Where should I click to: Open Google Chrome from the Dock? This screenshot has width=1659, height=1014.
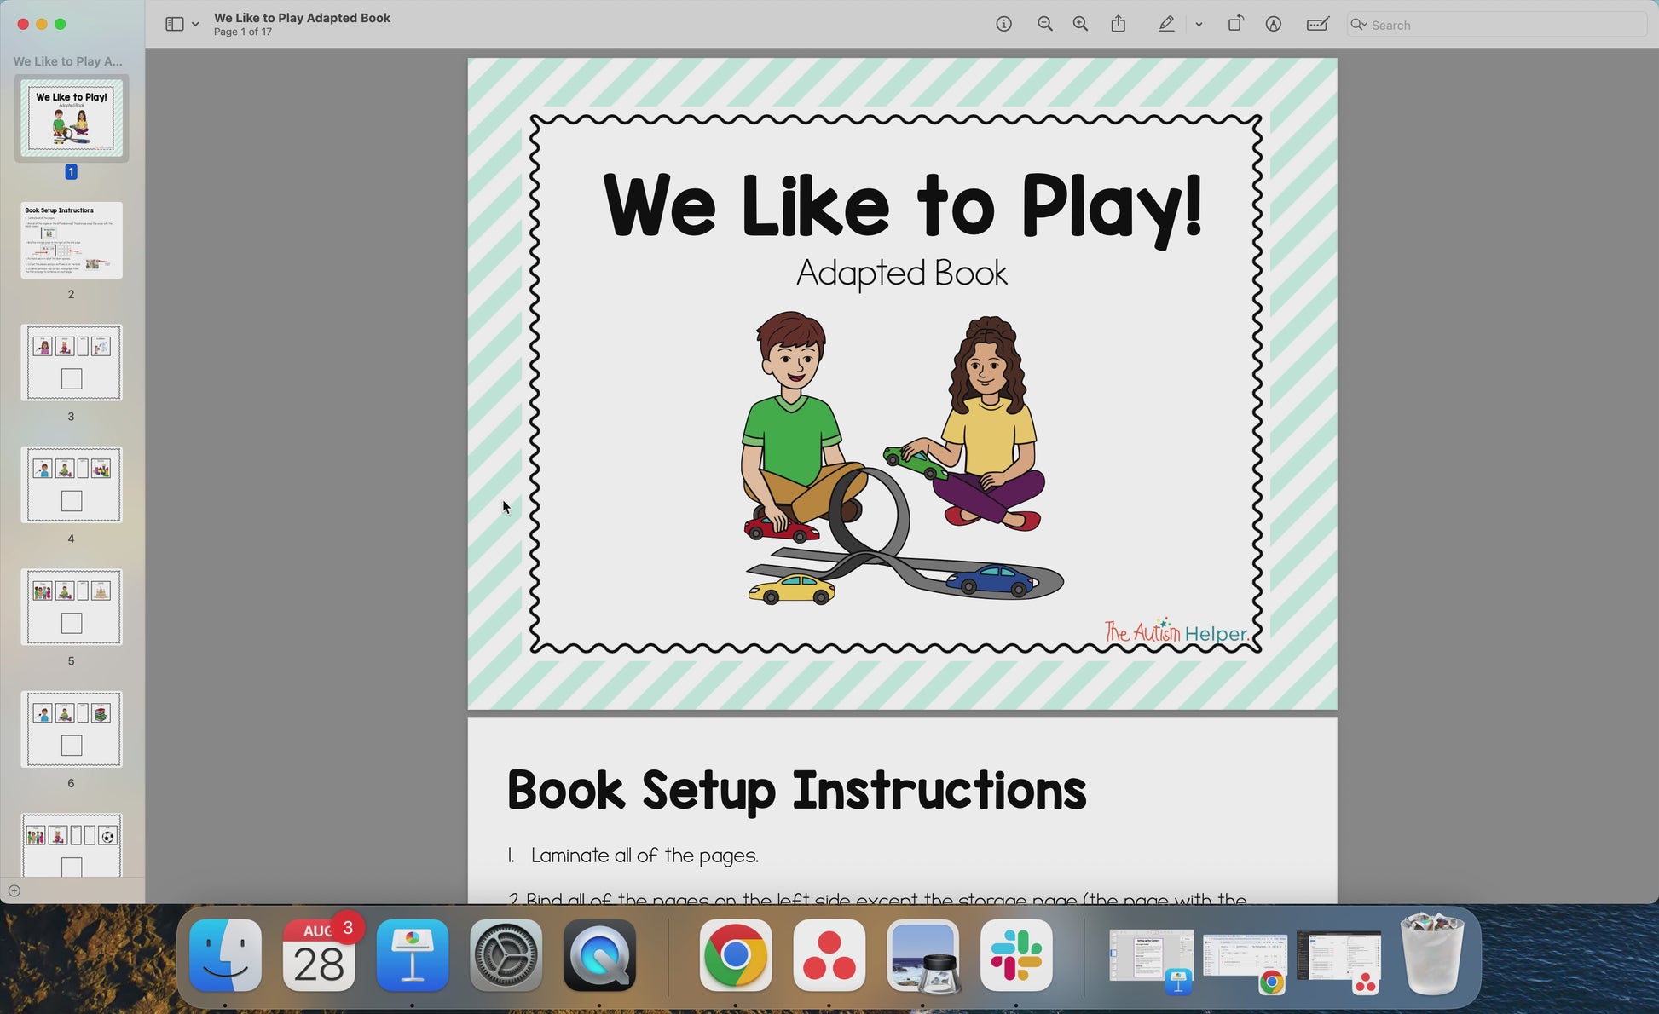coord(735,956)
